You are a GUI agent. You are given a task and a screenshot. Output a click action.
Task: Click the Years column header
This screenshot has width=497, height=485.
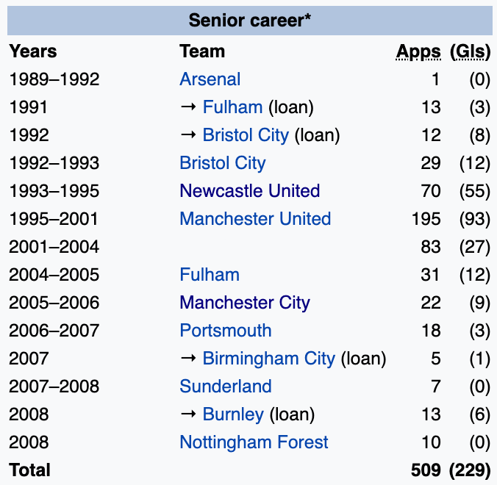pos(33,51)
